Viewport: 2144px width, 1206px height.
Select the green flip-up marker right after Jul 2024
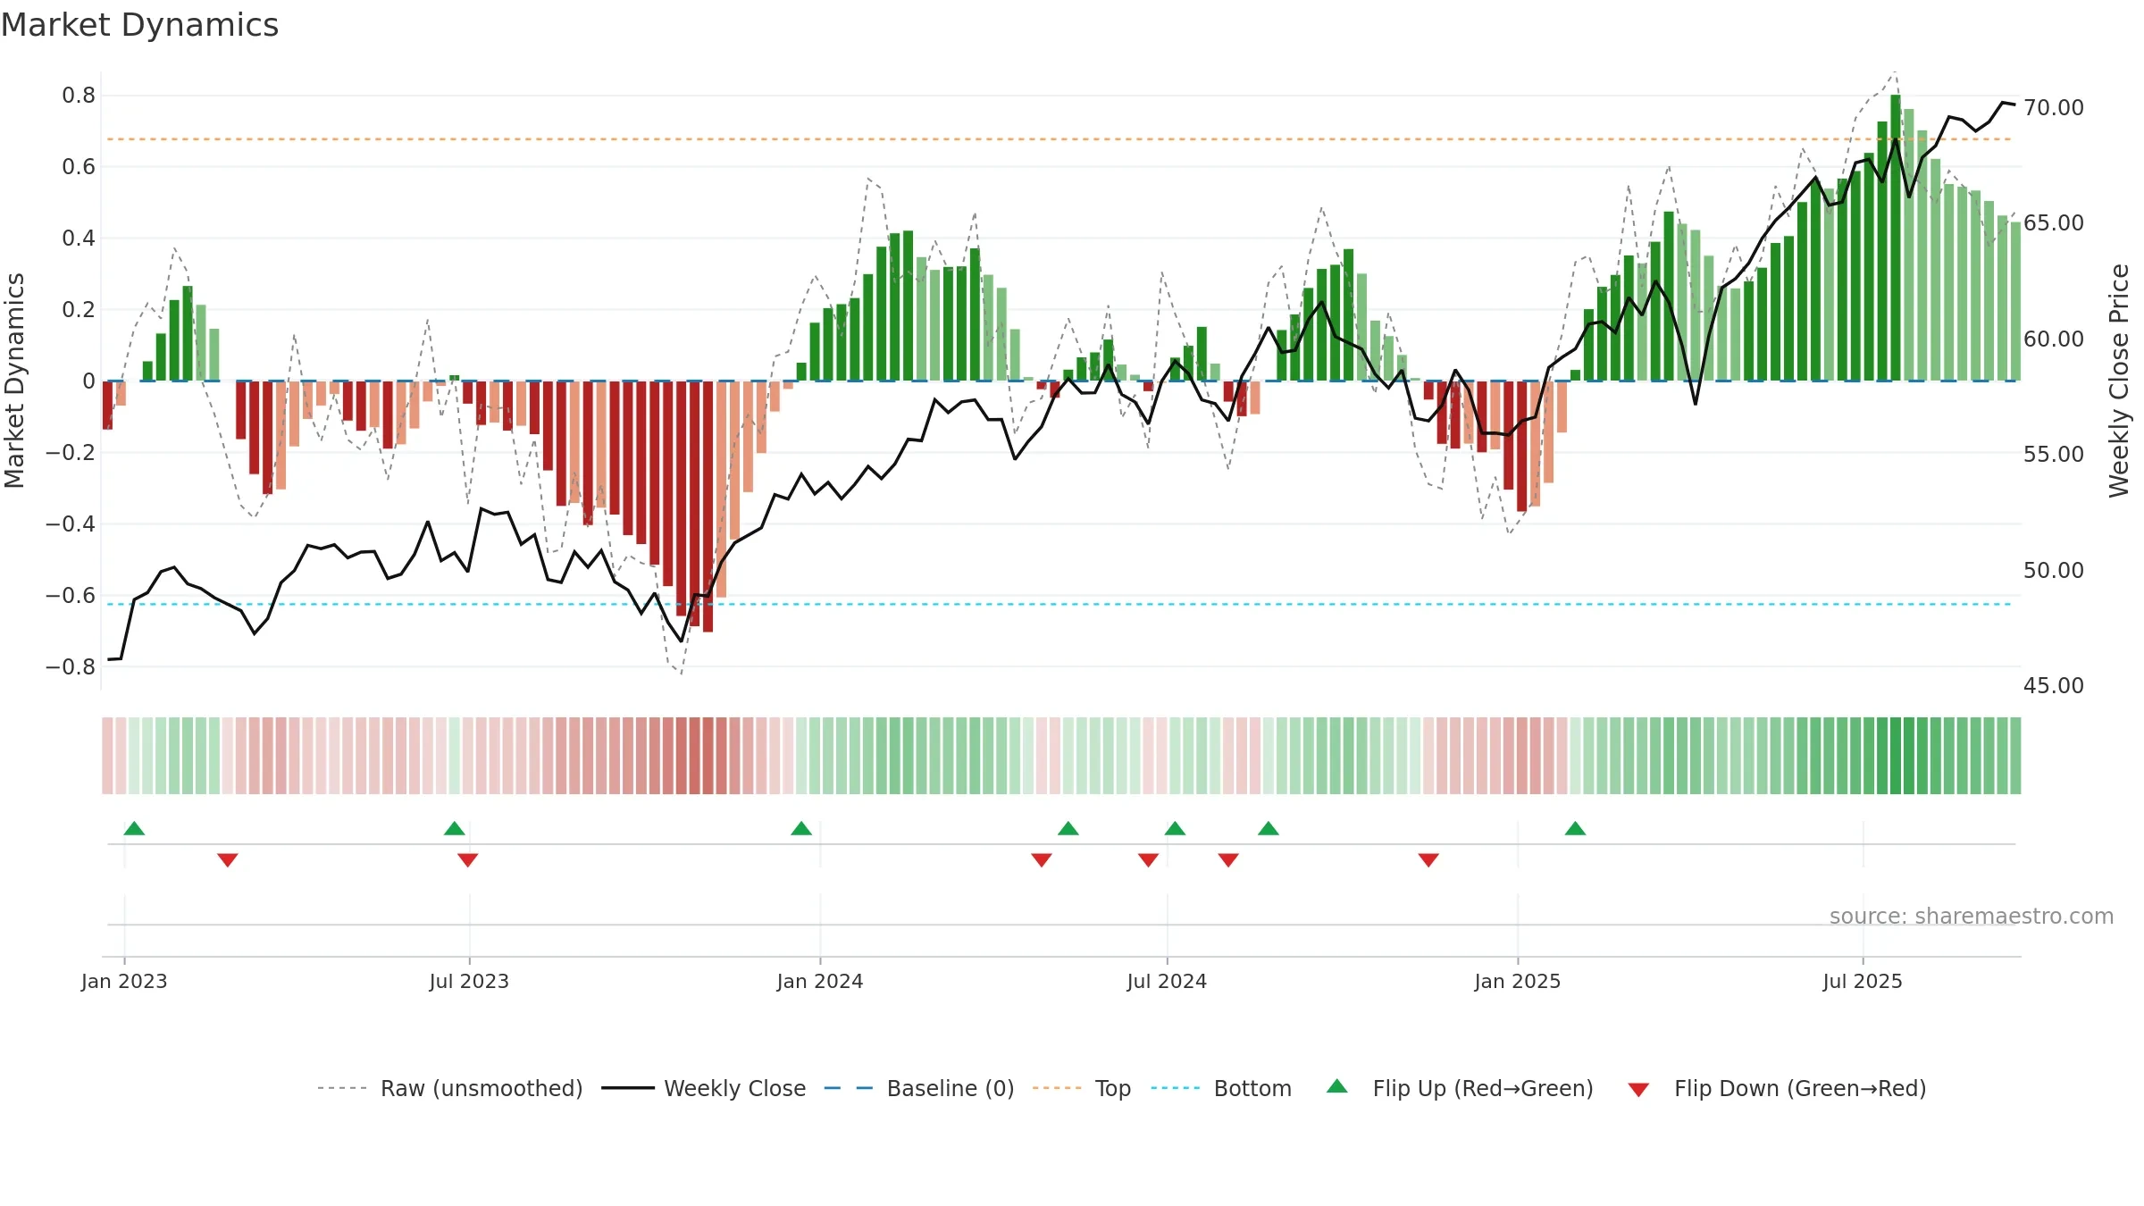pos(1175,828)
